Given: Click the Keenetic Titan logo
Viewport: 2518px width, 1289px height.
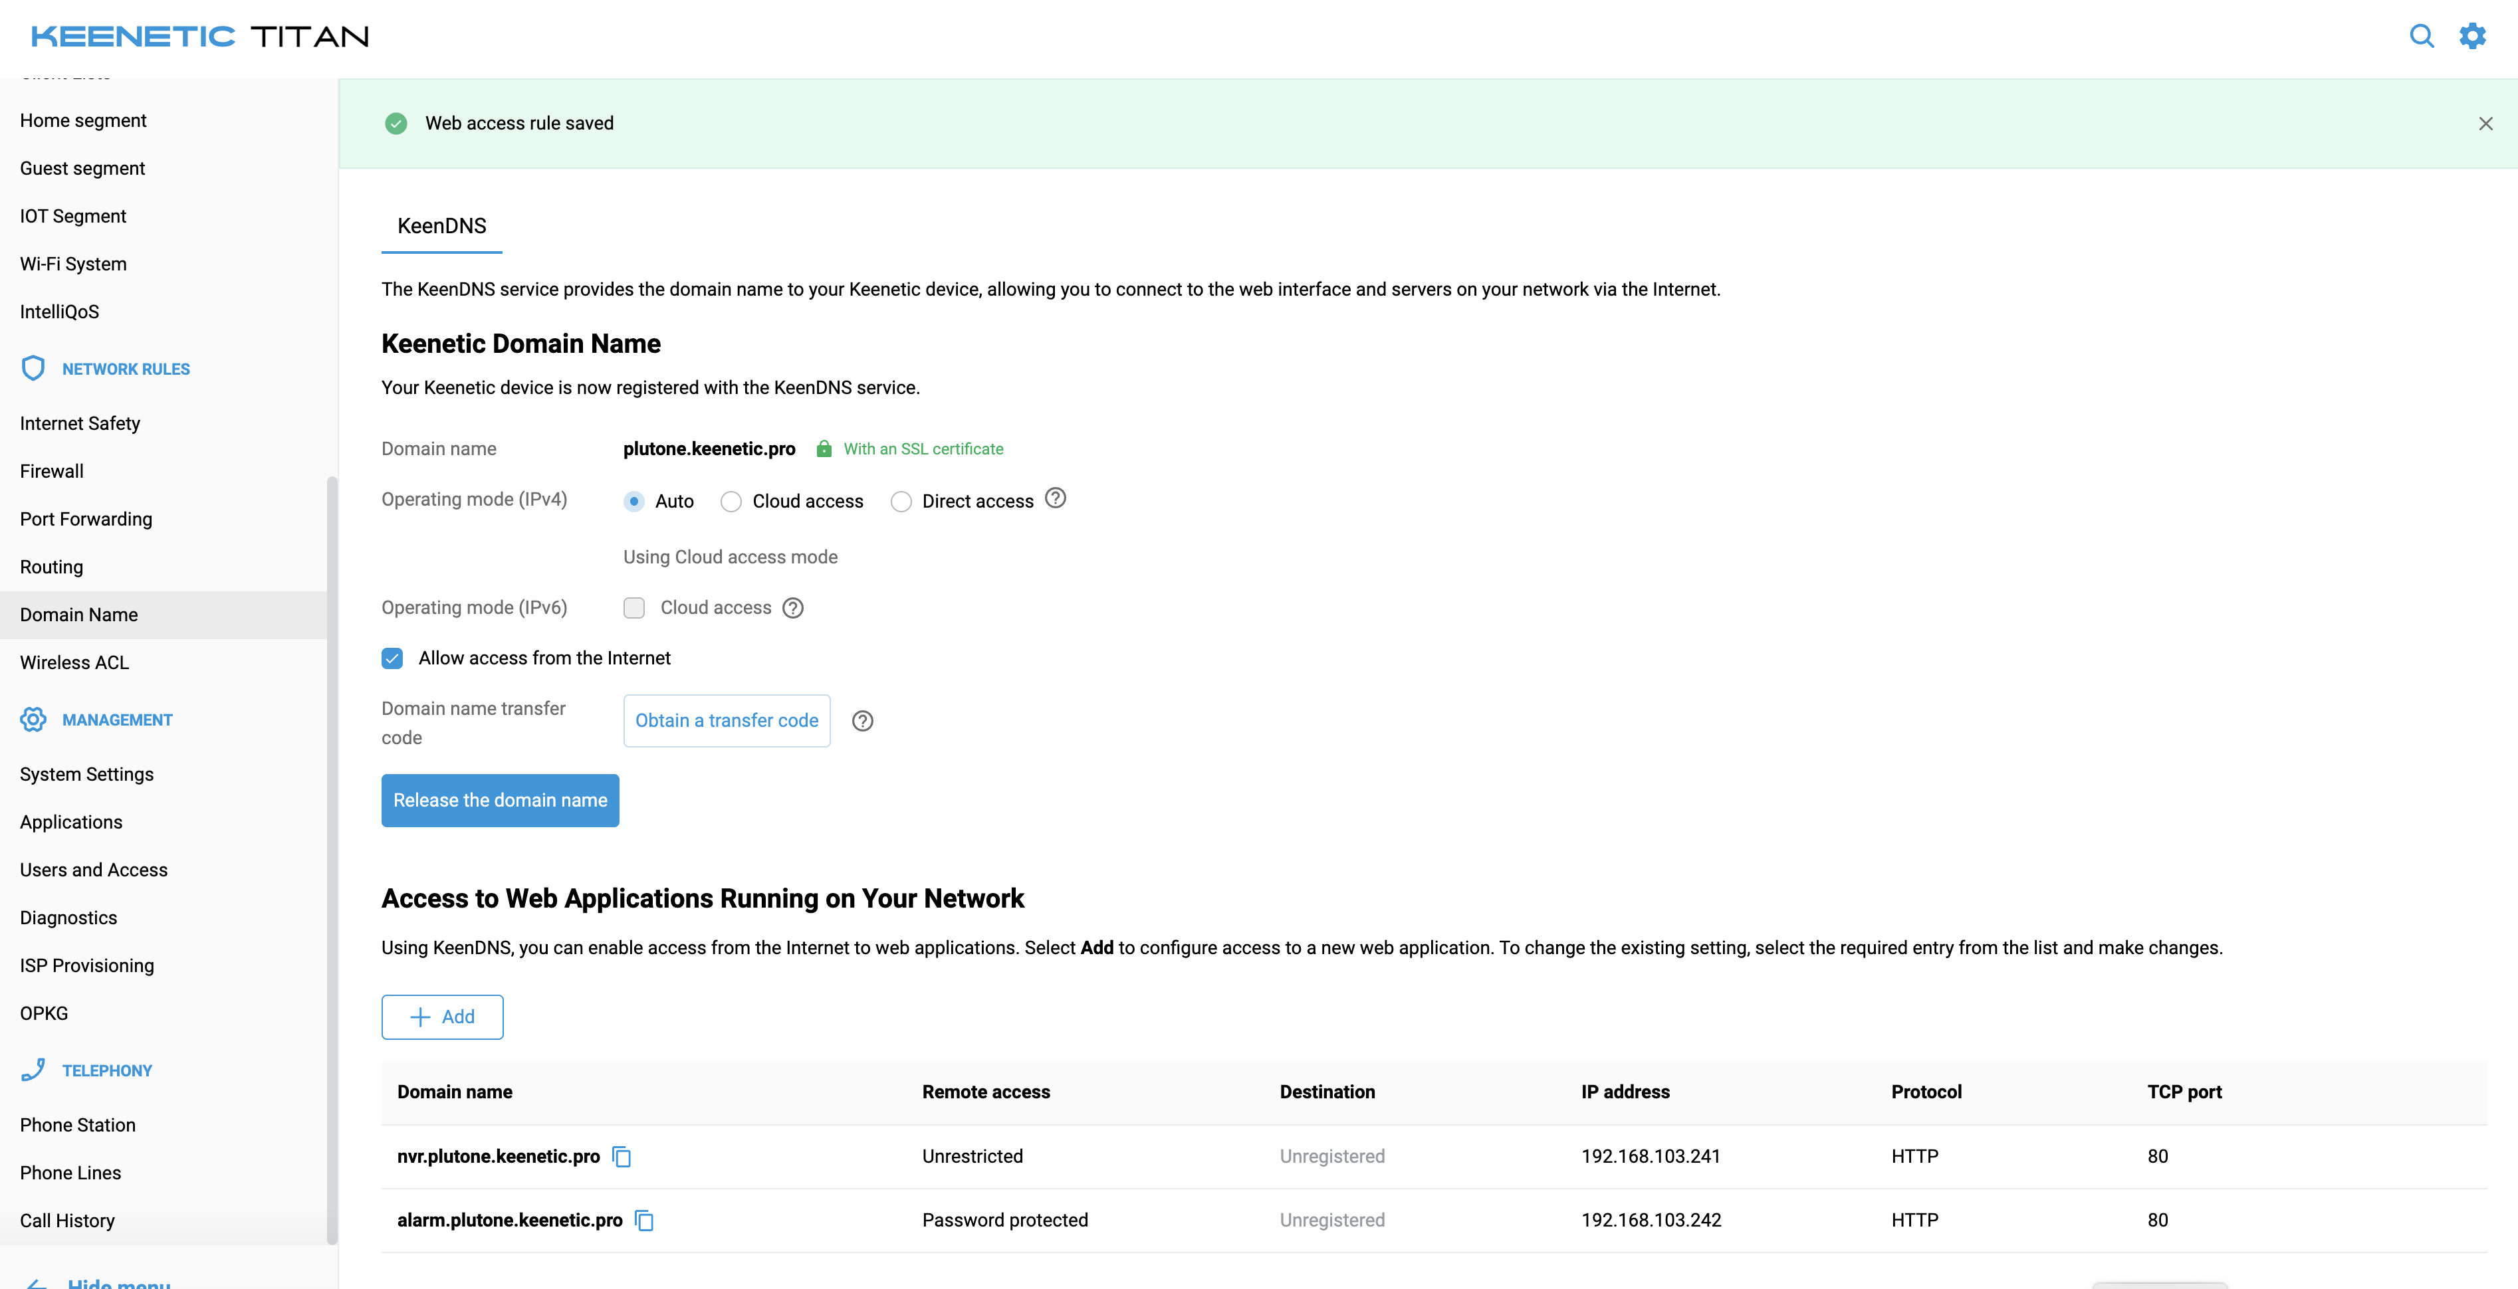Looking at the screenshot, I should click(x=200, y=36).
